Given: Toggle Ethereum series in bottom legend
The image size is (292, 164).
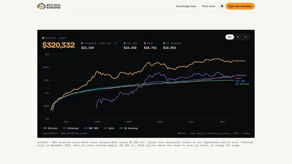Looking at the screenshot, I should pyautogui.click(x=71, y=128).
